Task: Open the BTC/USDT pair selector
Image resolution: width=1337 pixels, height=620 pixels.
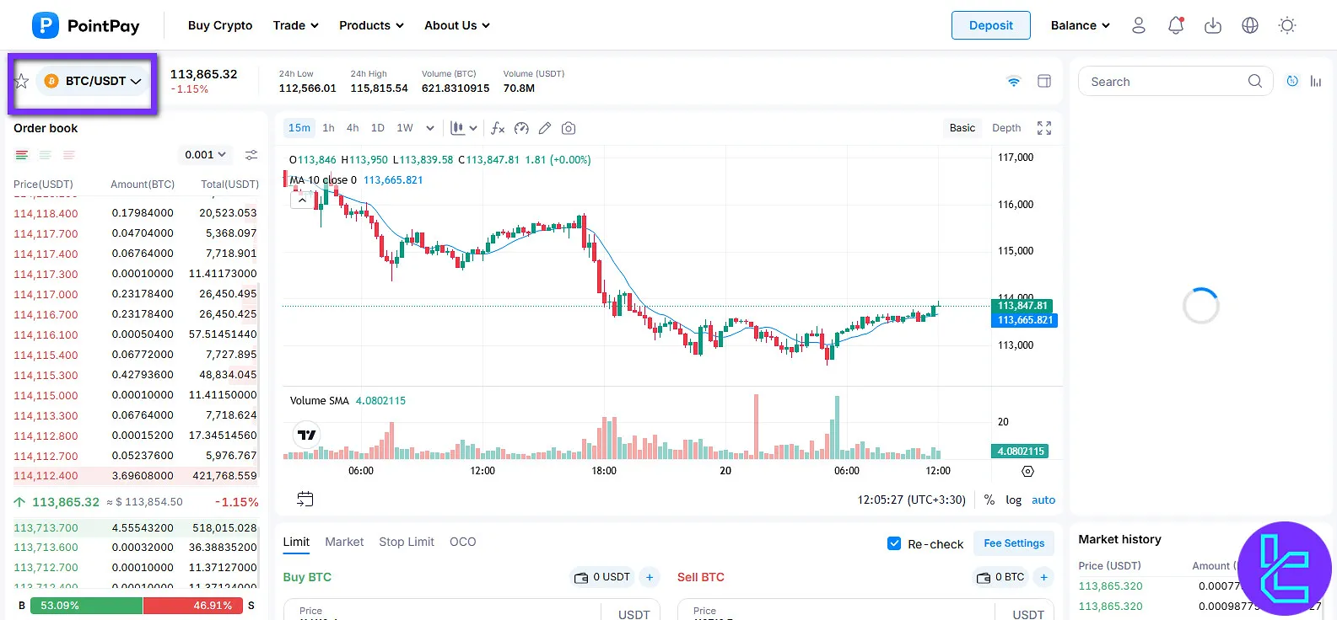Action: (x=93, y=81)
